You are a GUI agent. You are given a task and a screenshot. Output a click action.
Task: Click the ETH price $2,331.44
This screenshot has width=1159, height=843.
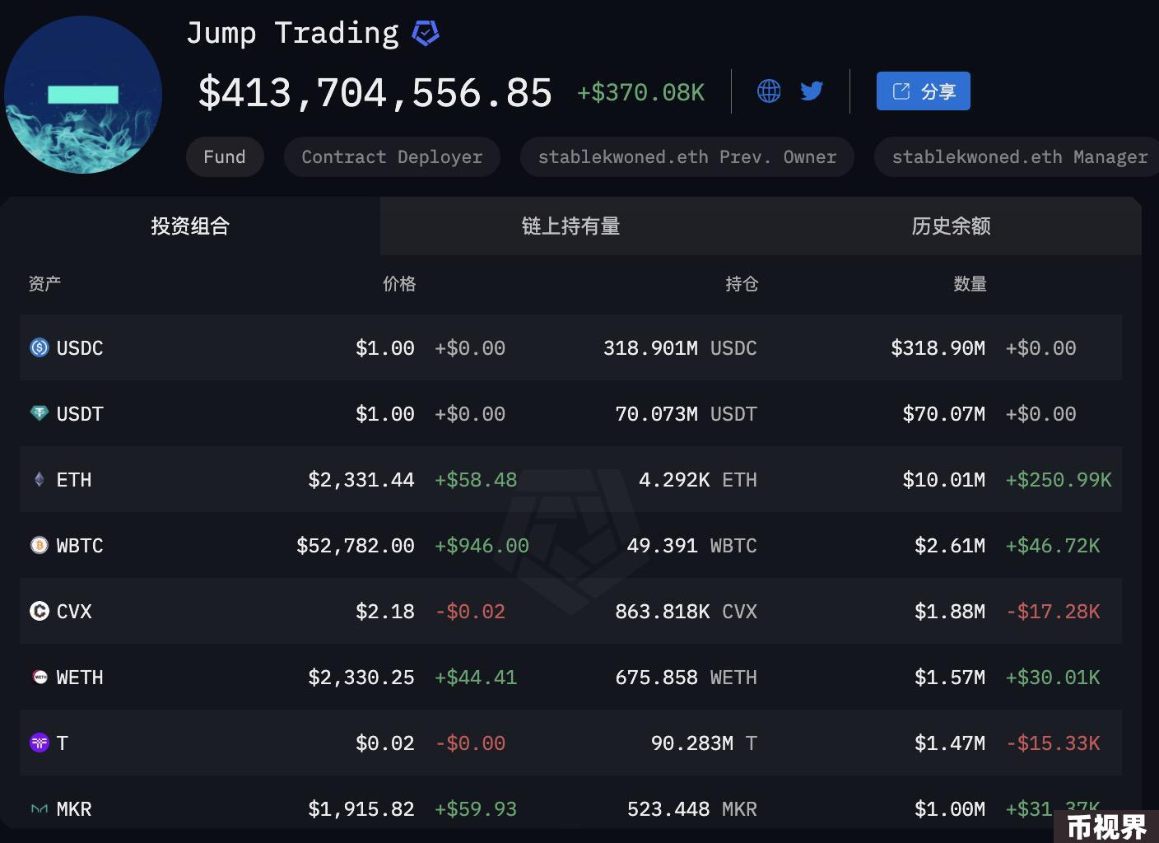(x=361, y=480)
